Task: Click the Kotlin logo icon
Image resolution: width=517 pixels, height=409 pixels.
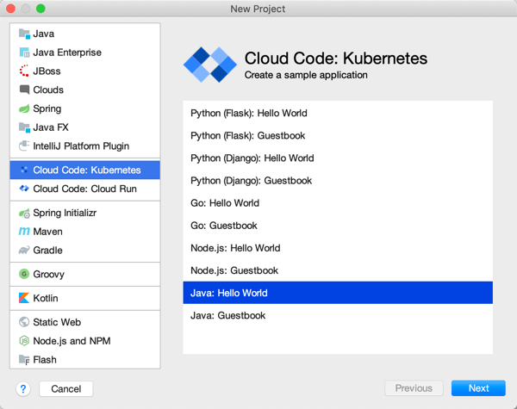Action: (x=24, y=298)
